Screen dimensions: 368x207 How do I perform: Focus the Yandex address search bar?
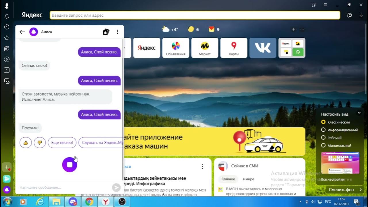point(195,15)
